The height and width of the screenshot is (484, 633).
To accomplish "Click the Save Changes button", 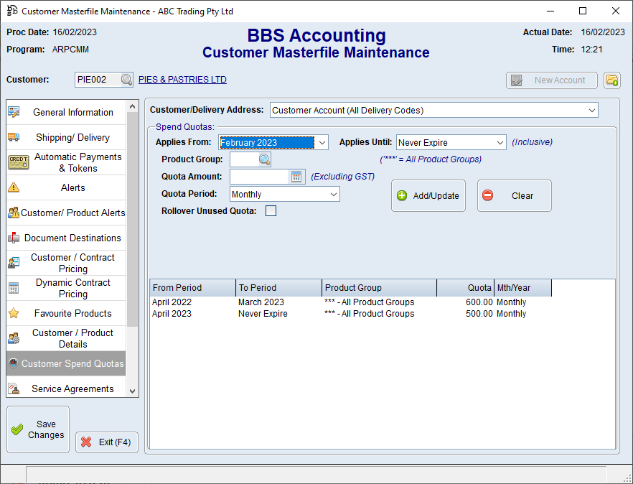I will click(x=38, y=429).
